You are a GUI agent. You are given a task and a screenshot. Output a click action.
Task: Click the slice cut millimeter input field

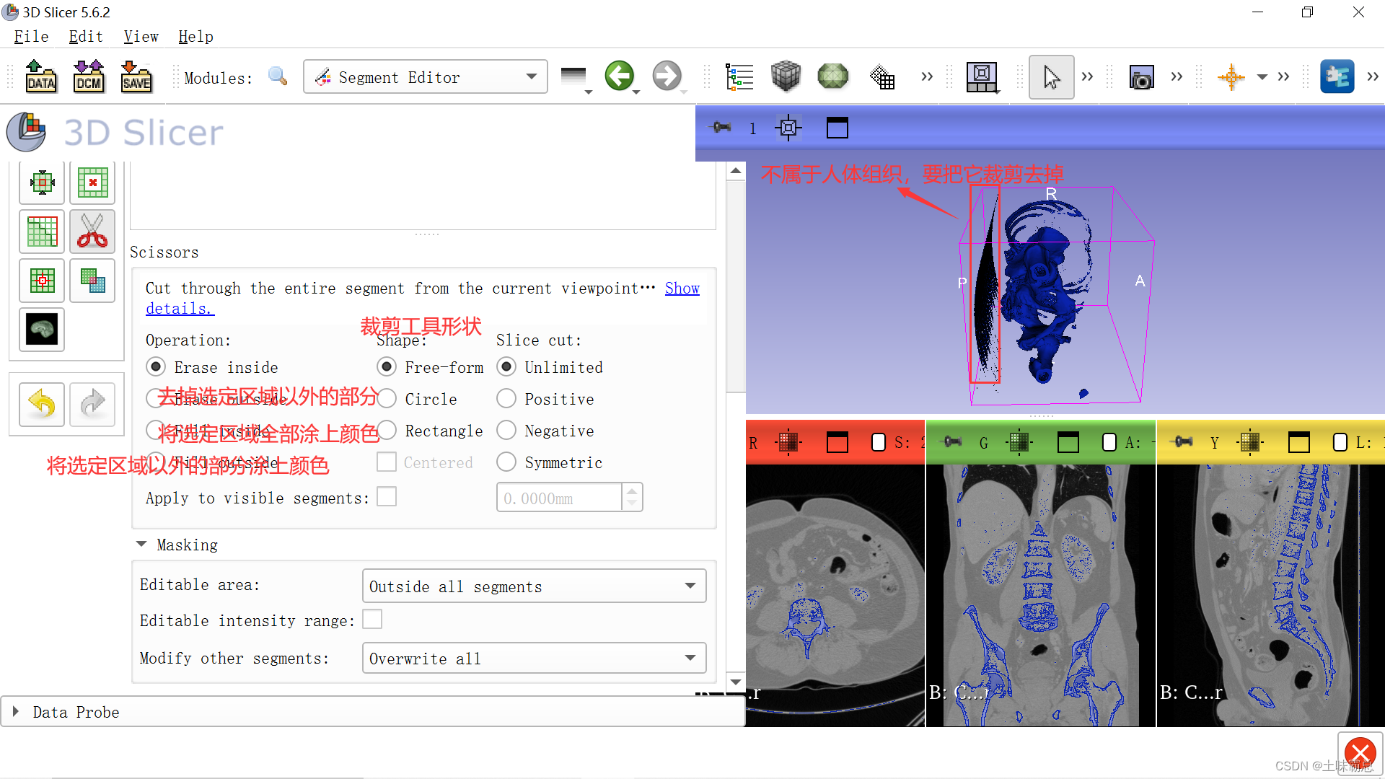pos(559,498)
